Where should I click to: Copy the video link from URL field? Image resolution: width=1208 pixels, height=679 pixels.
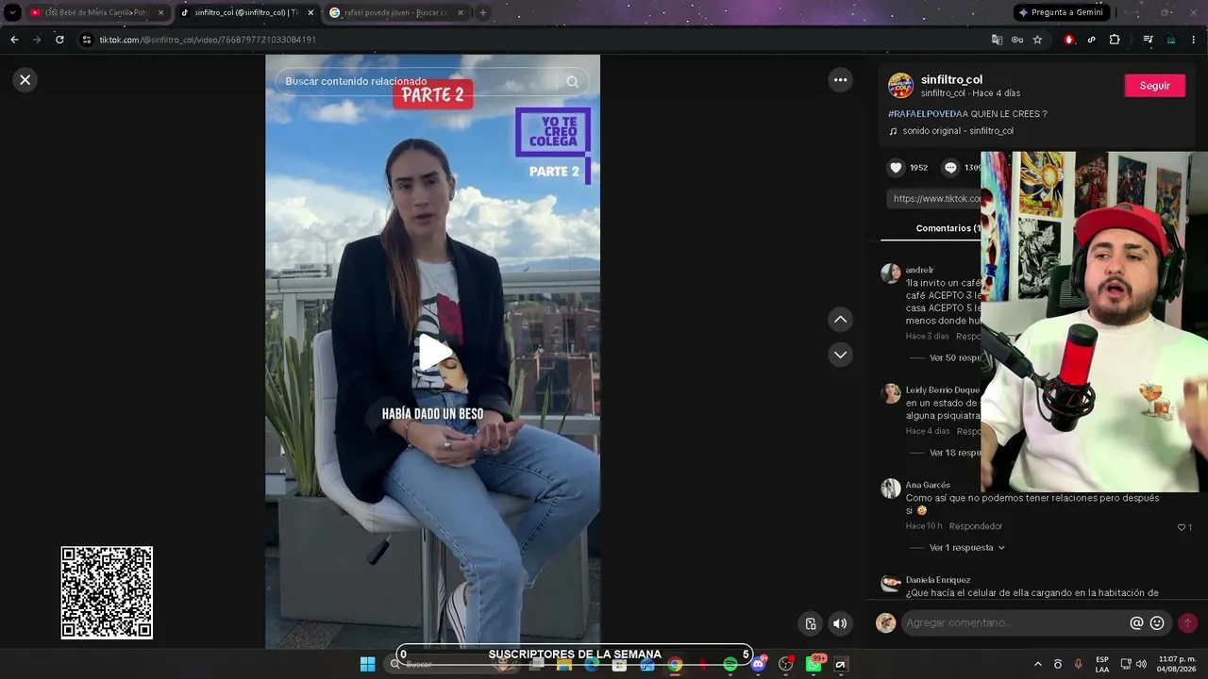click(934, 199)
